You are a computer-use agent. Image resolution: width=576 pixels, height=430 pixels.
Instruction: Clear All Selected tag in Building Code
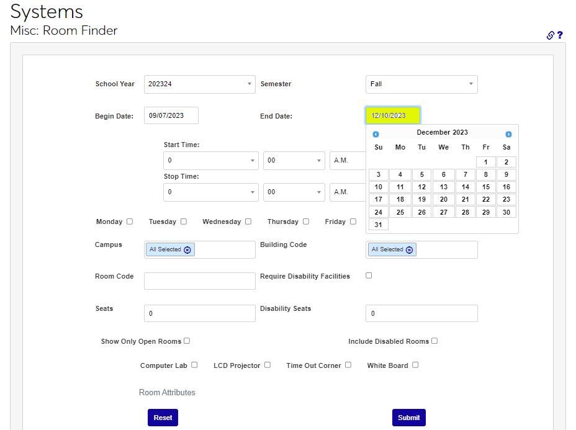coord(409,249)
